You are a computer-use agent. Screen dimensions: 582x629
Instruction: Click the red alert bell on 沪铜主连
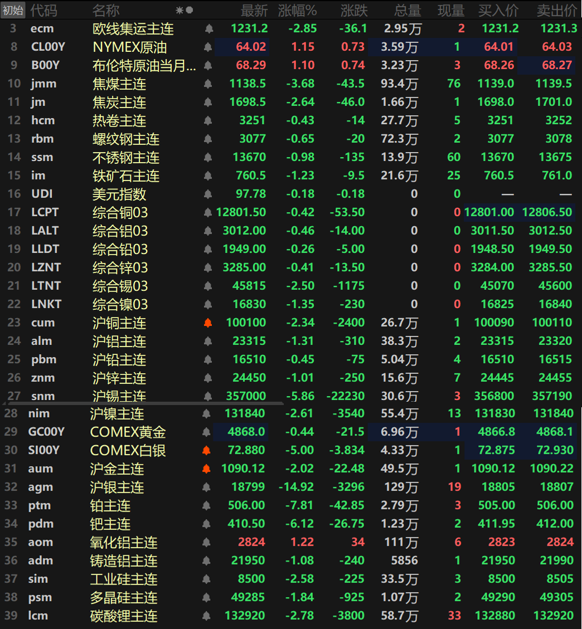pyautogui.click(x=207, y=323)
